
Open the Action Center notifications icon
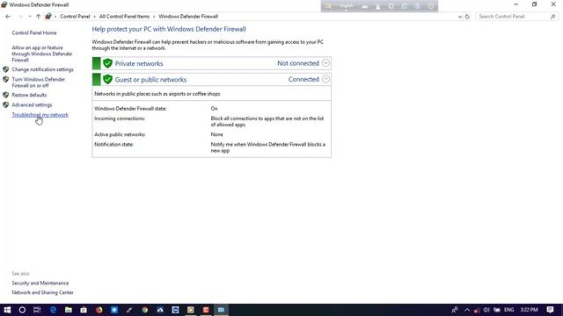[551, 310]
